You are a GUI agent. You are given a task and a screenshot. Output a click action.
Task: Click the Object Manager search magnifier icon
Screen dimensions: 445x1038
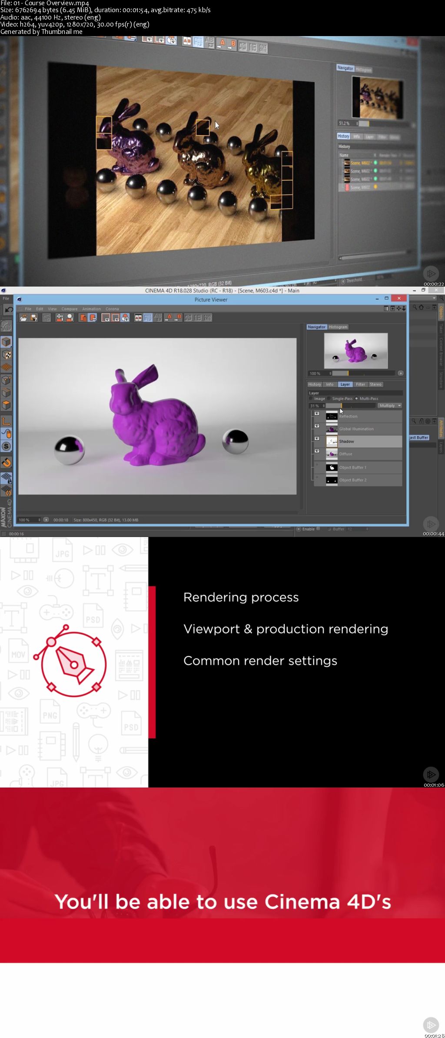click(415, 307)
